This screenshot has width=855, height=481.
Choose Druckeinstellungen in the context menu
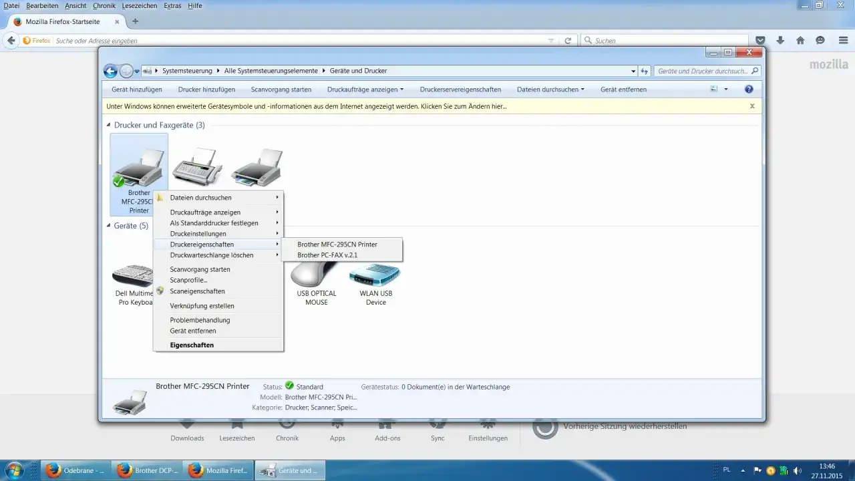tap(218, 234)
